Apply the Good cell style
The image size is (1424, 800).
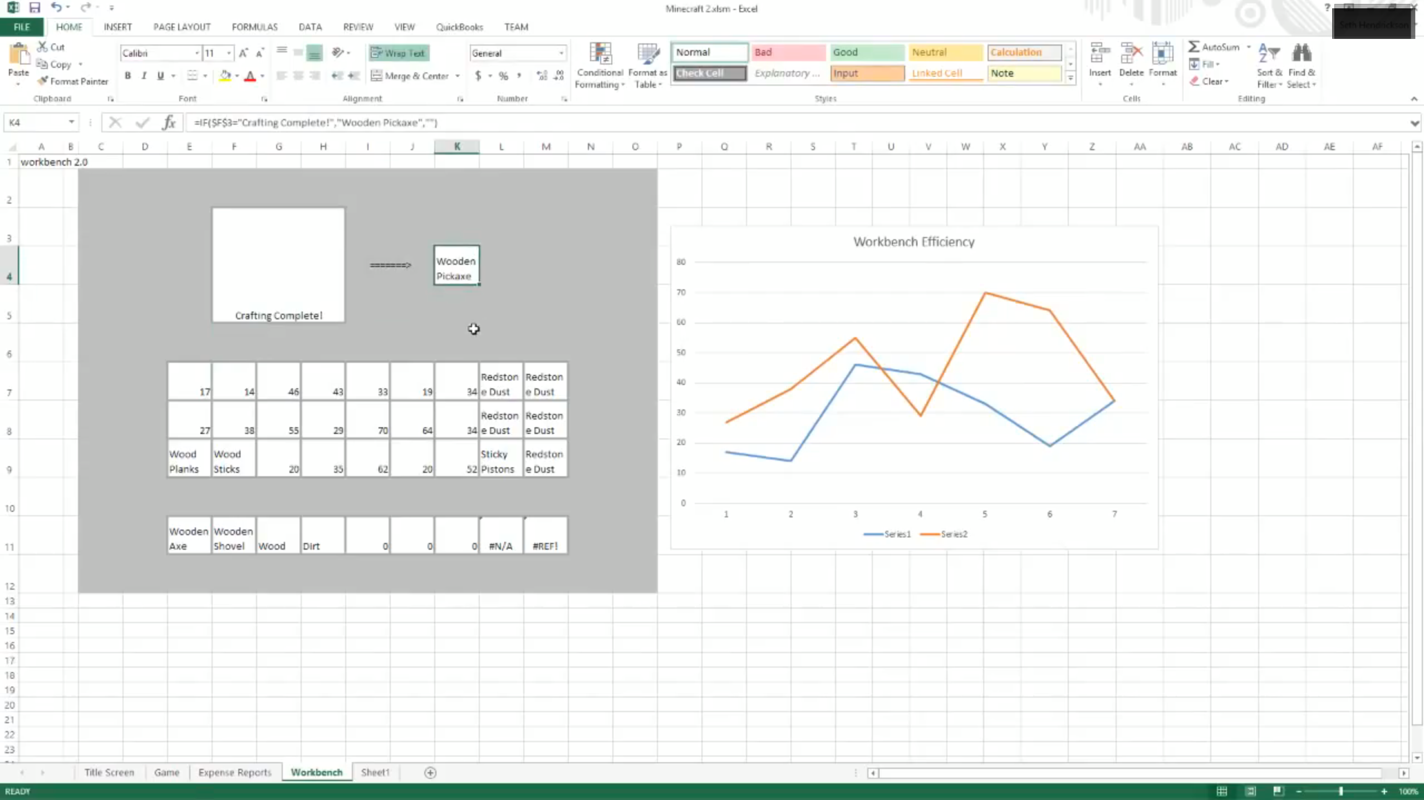point(866,52)
